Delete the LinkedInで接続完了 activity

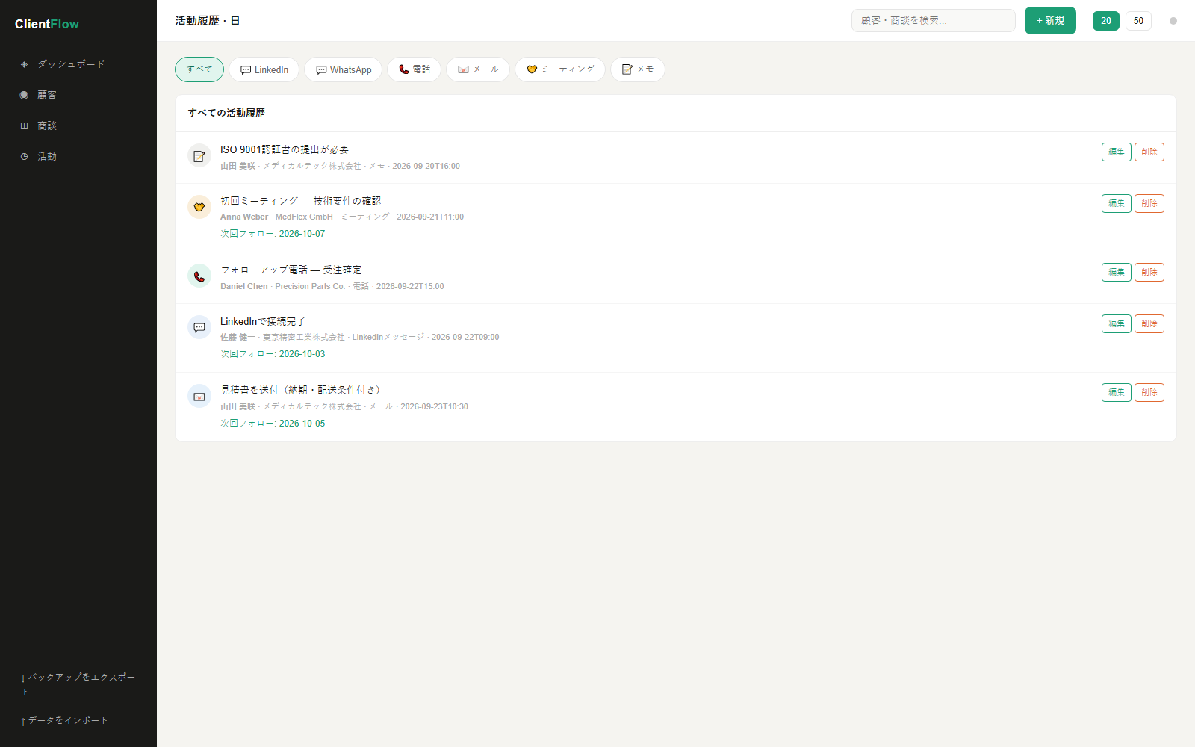pyautogui.click(x=1149, y=323)
